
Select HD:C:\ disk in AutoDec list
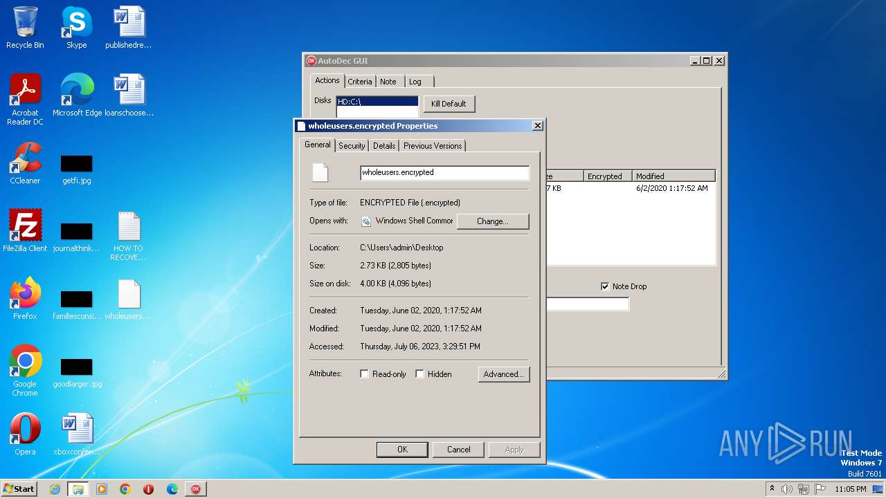(377, 102)
